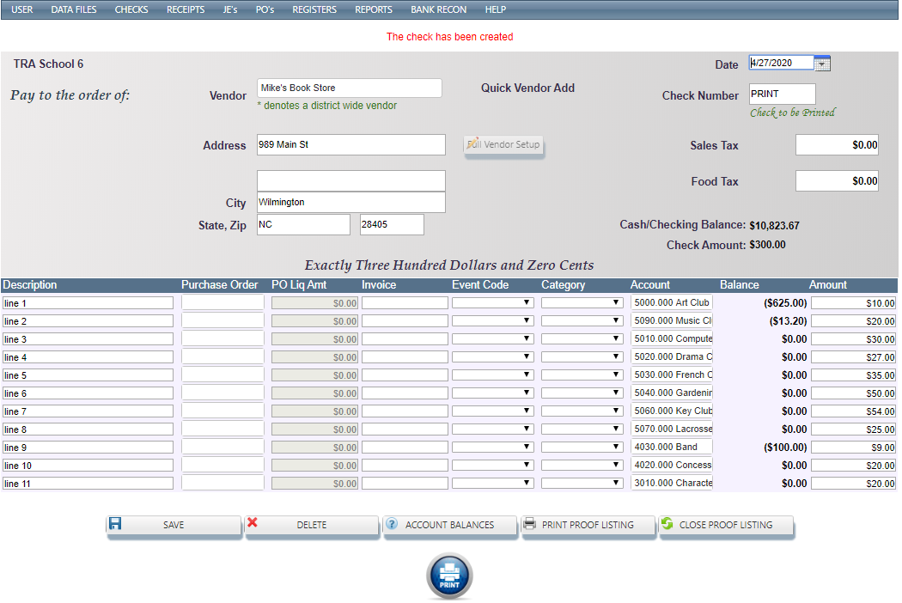The image size is (902, 603).
Task: Click the PRINT PROOF LISTING printer icon
Action: pyautogui.click(x=530, y=523)
